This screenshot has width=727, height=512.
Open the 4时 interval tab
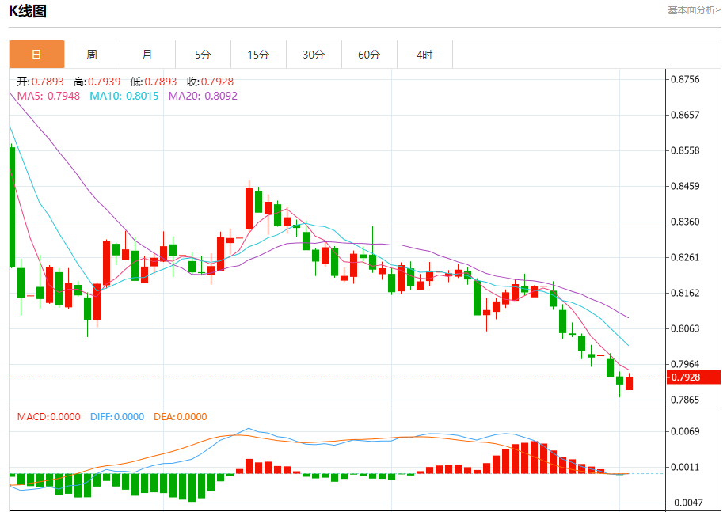pos(424,55)
